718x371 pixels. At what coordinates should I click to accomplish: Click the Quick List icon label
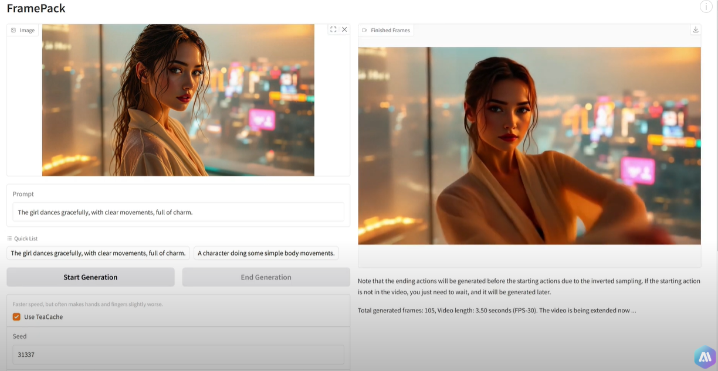click(22, 239)
